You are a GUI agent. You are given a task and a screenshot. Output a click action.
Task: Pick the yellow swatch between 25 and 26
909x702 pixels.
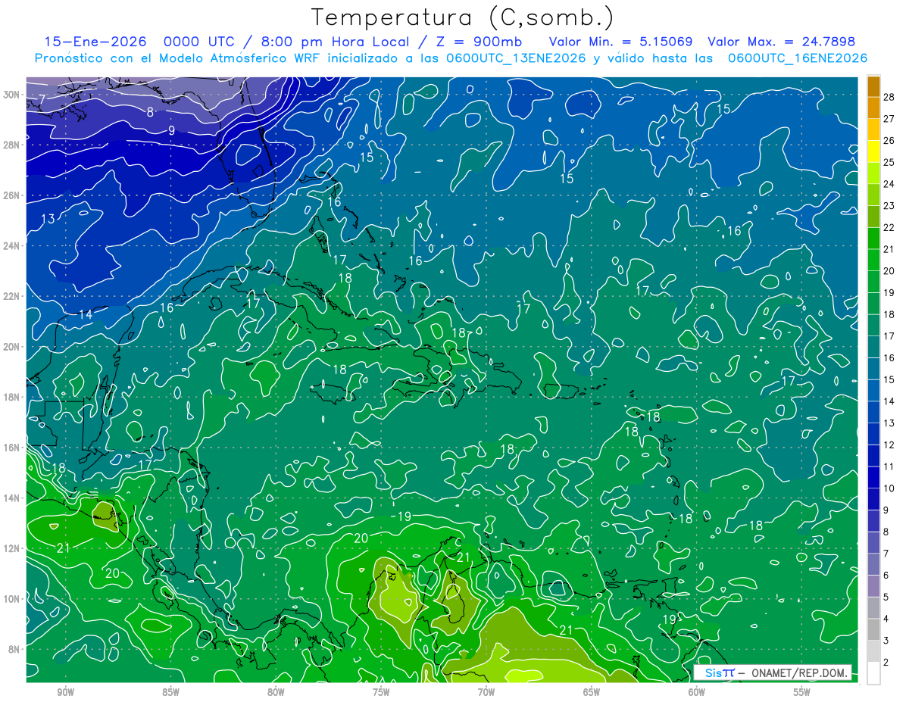pyautogui.click(x=874, y=152)
